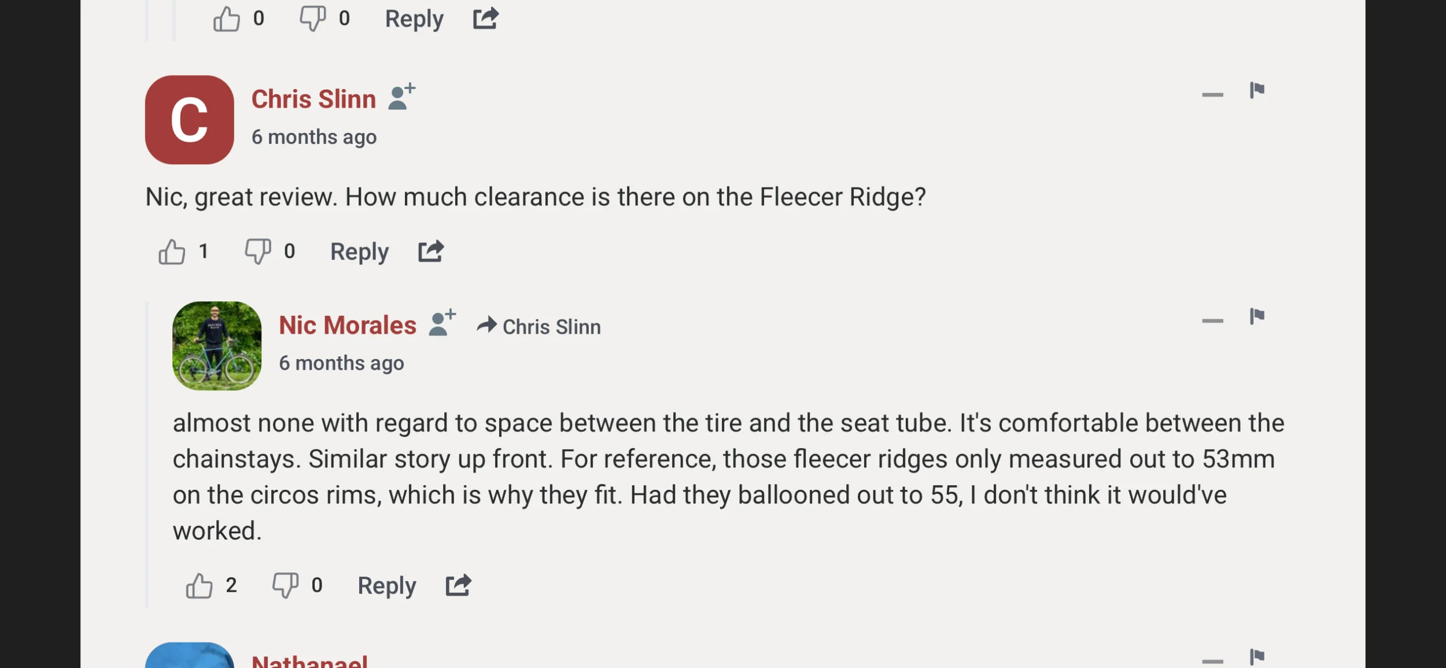Click Nic Morales's bicycle avatar photo
The image size is (1446, 668).
tap(217, 345)
